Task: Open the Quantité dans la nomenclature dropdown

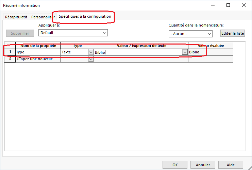Action: (209, 34)
